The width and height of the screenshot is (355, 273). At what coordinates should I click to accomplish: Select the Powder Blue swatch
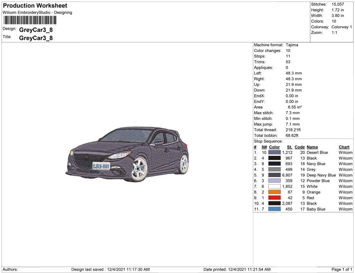pos(275,181)
